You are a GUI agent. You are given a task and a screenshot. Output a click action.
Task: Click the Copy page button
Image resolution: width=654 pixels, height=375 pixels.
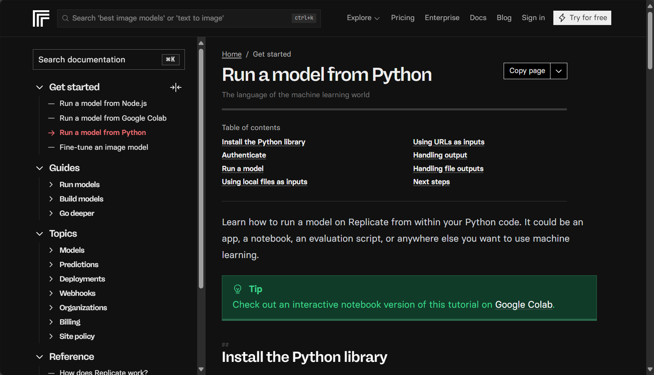[527, 71]
